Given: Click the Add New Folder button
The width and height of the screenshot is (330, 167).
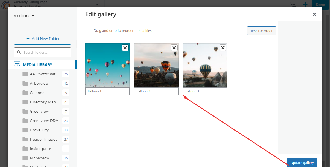Looking at the screenshot, I should (x=42, y=39).
